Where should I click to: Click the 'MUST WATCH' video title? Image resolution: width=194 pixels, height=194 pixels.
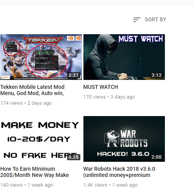point(100,87)
